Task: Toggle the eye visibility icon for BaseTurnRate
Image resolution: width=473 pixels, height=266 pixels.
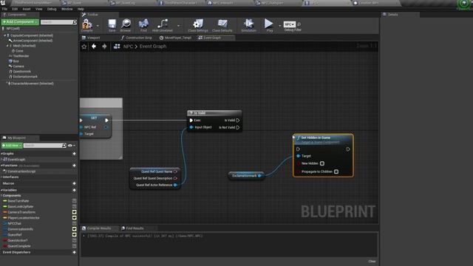Action: pyautogui.click(x=74, y=201)
